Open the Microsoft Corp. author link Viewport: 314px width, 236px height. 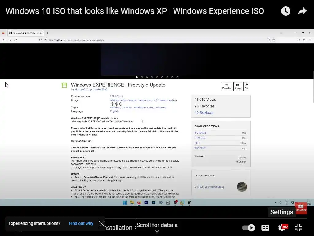click(83, 89)
